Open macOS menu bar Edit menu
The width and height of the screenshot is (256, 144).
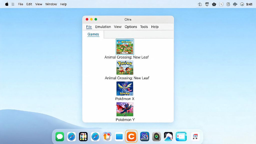click(29, 4)
